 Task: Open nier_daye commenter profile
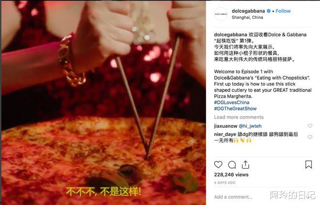(226, 134)
